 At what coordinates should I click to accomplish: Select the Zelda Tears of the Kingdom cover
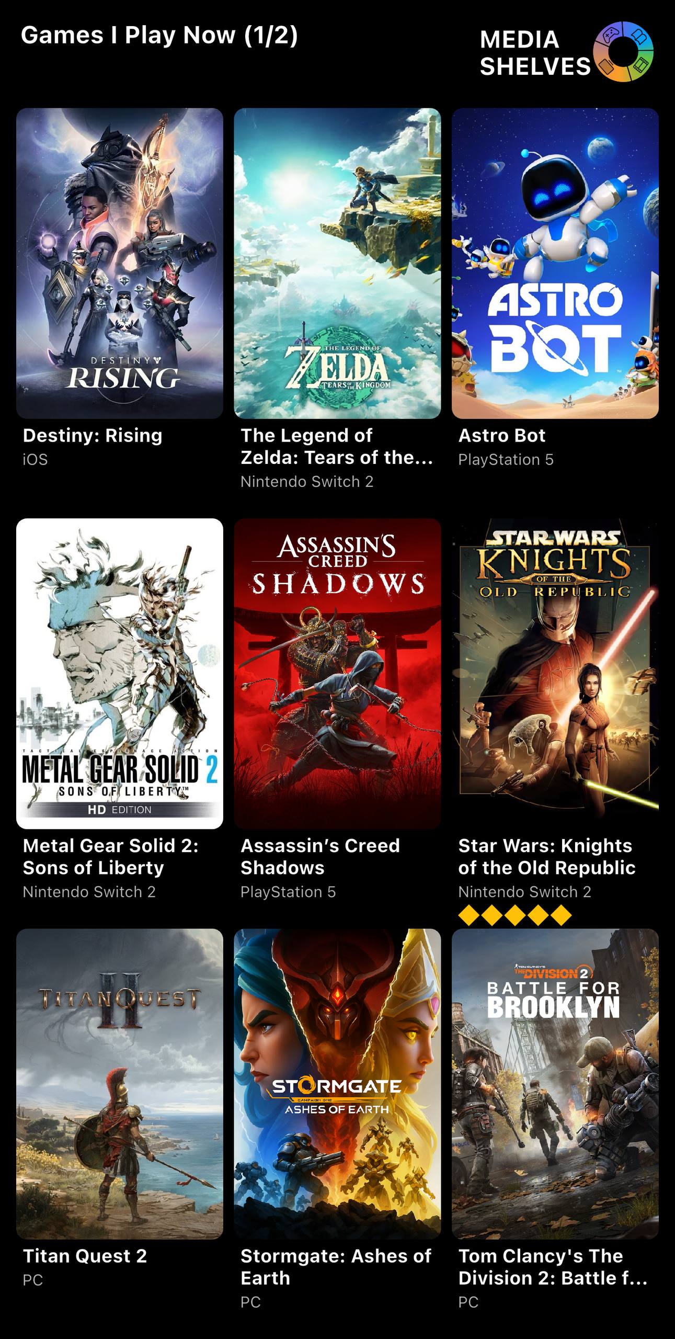pos(337,263)
